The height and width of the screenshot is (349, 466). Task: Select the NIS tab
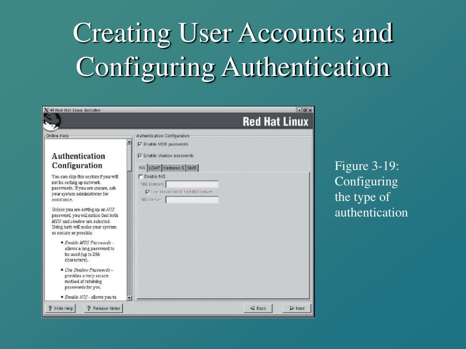coord(142,168)
